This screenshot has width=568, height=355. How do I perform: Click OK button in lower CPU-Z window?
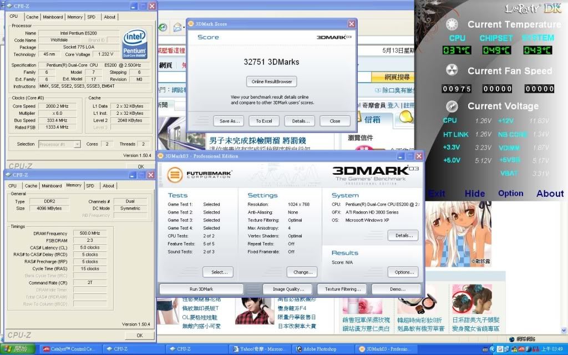tap(139, 336)
